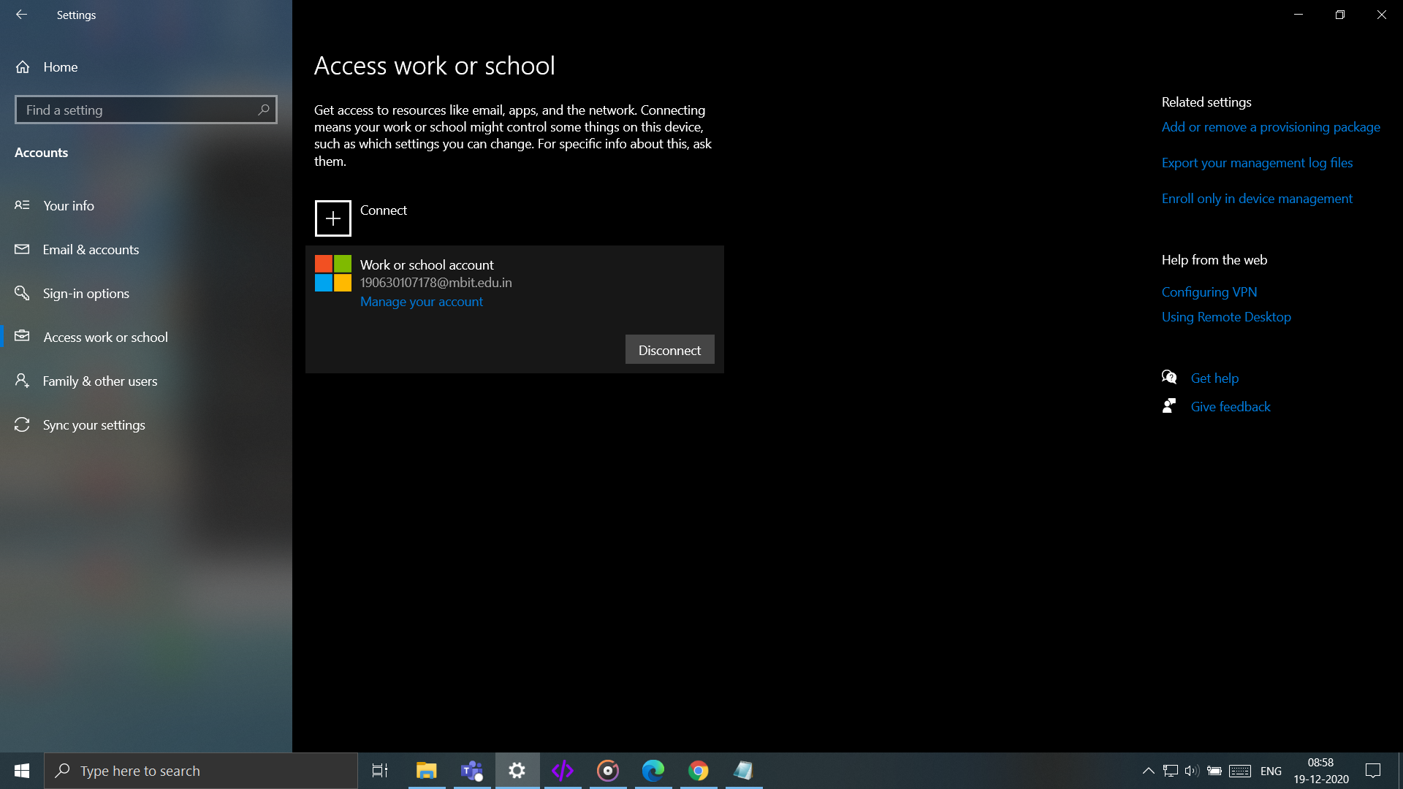Select the Email & accounts envelope icon

pos(23,249)
